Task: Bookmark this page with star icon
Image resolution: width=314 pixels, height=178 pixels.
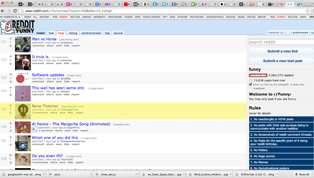Action: point(307,11)
